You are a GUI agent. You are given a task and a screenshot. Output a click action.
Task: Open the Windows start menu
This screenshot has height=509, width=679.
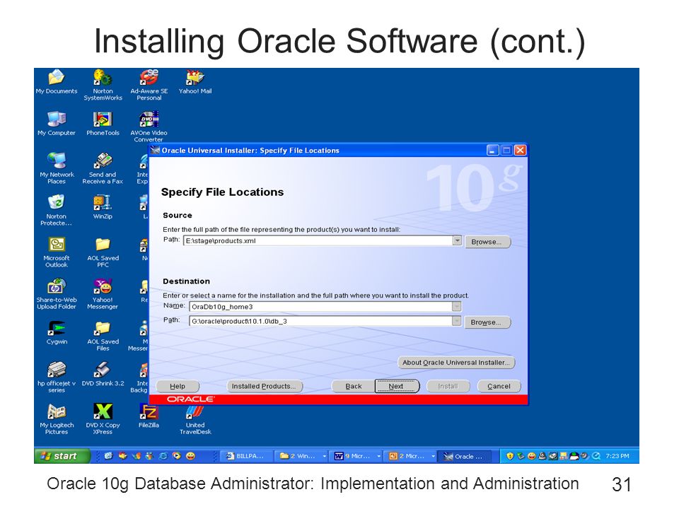[x=62, y=456]
